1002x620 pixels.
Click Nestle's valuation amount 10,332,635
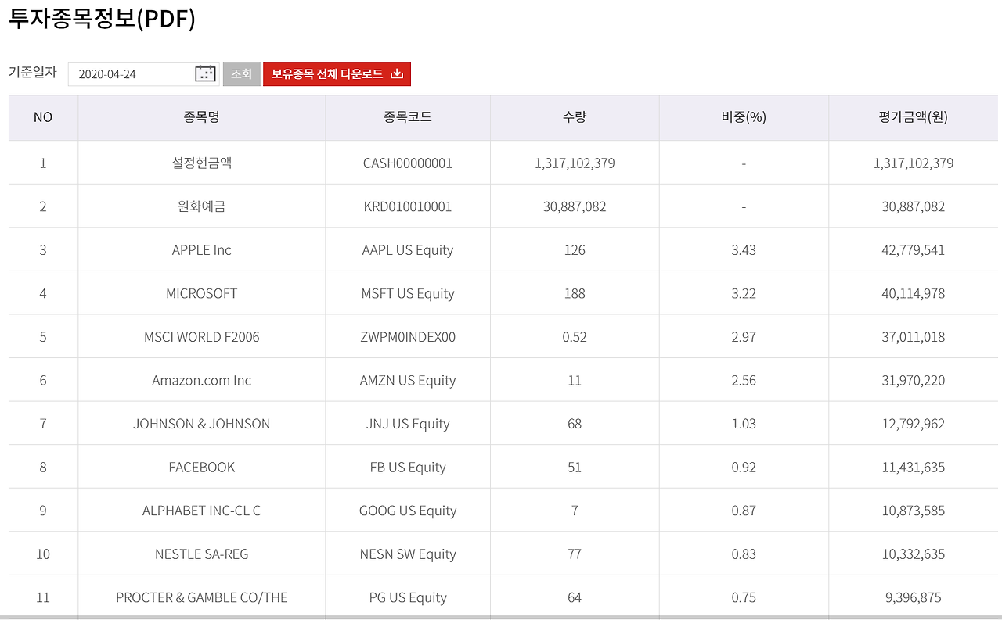pyautogui.click(x=914, y=554)
